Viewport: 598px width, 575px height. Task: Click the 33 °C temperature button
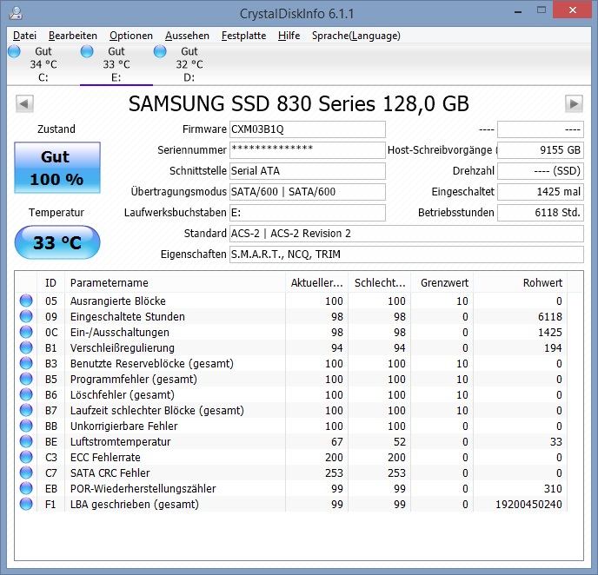(57, 242)
